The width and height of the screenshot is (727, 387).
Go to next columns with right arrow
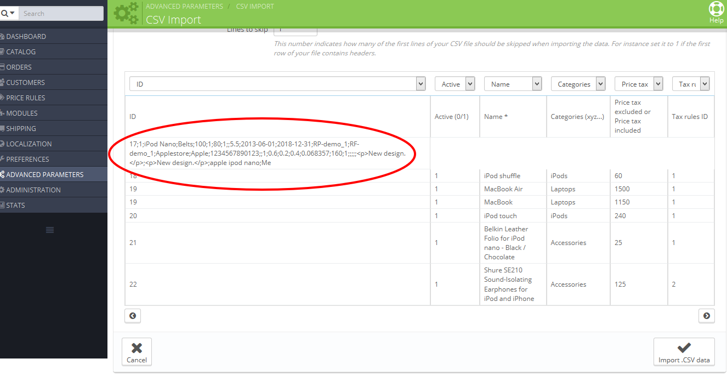coord(706,316)
